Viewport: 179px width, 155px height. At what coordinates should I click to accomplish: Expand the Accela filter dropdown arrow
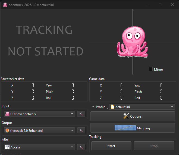pyautogui.click(x=72, y=147)
